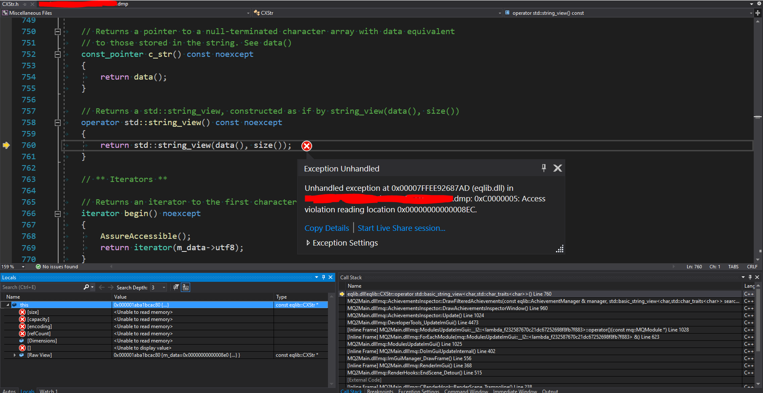Click the search icon in the Locals panel
The image size is (763, 393).
click(x=86, y=287)
